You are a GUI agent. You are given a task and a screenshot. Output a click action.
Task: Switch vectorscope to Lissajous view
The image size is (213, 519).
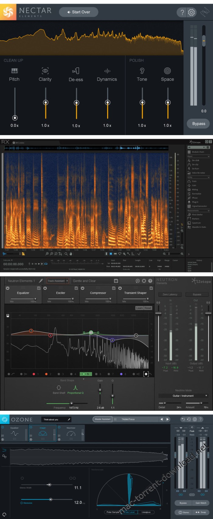point(146,512)
